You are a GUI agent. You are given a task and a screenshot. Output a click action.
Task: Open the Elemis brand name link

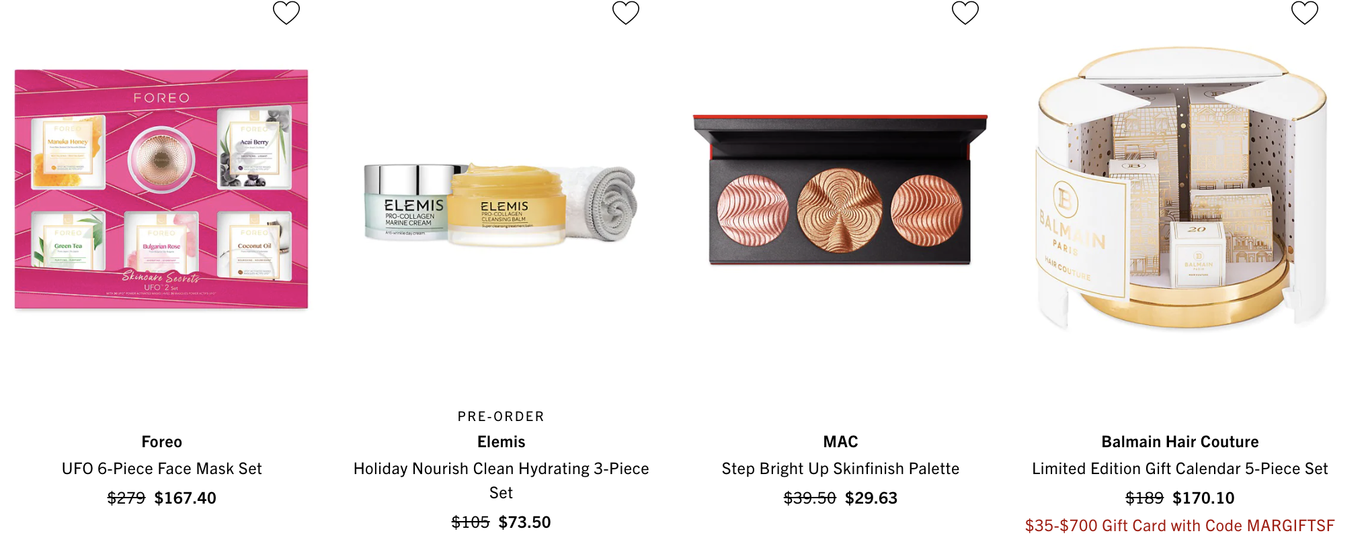pos(501,442)
